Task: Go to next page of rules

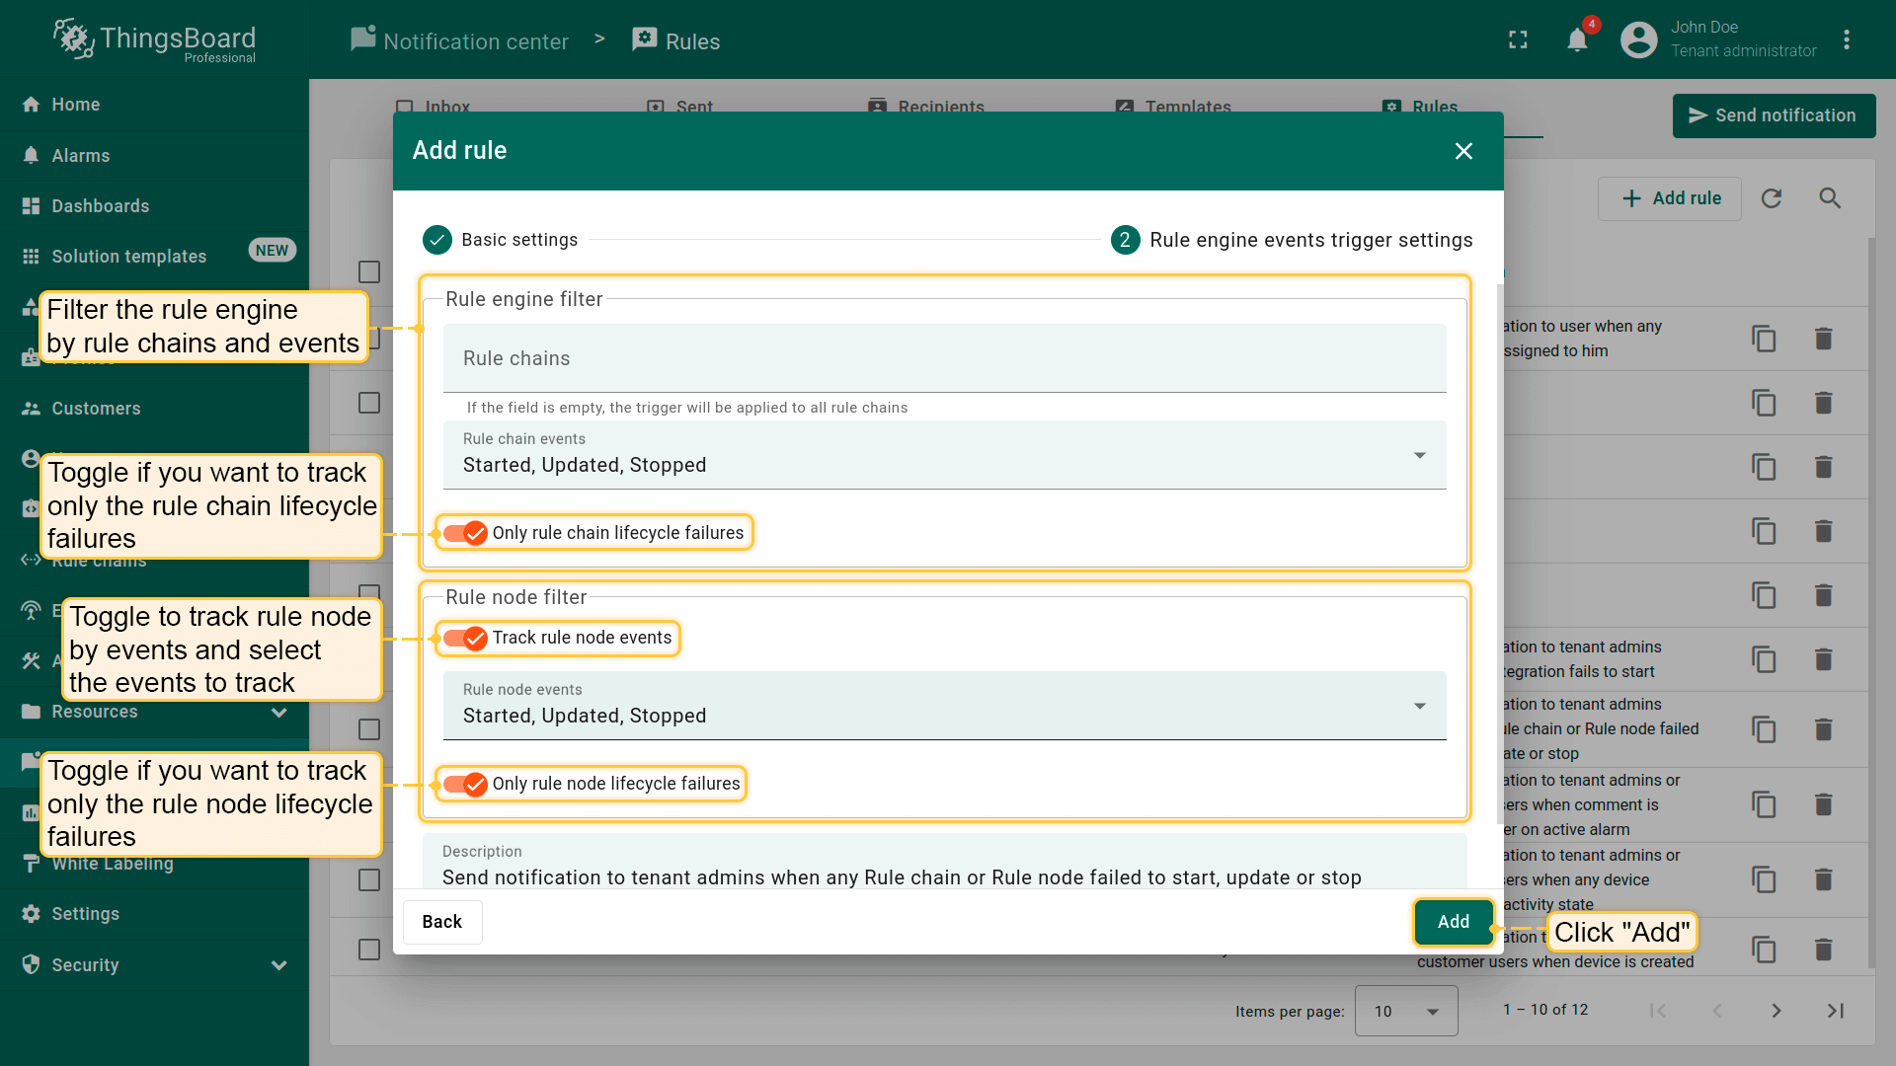Action: point(1776,1011)
